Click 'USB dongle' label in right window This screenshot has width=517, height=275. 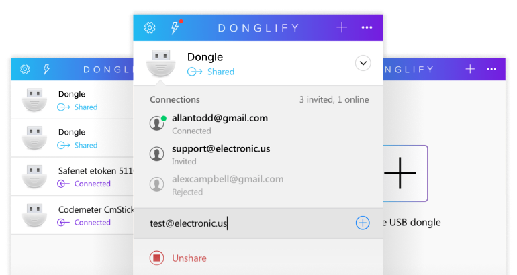point(415,222)
